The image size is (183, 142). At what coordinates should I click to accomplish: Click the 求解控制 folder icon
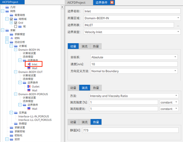(11, 131)
